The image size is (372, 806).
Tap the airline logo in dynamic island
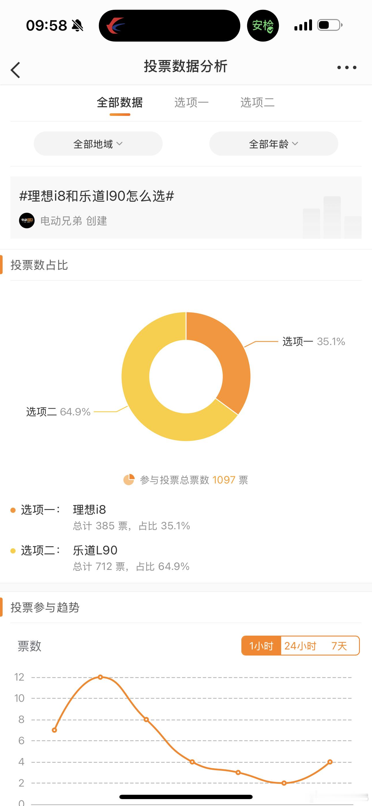(x=115, y=26)
